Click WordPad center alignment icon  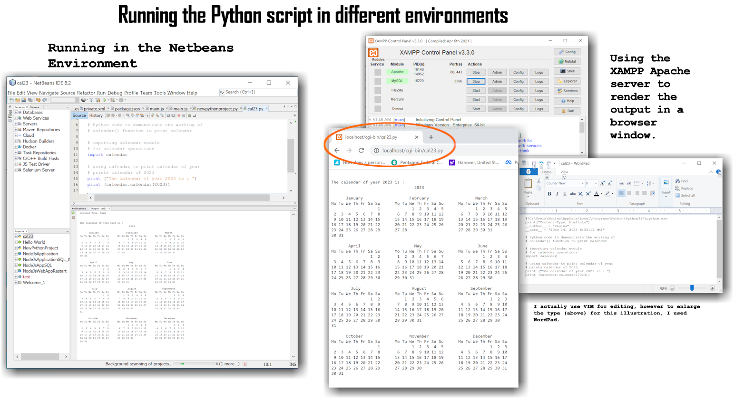[629, 193]
